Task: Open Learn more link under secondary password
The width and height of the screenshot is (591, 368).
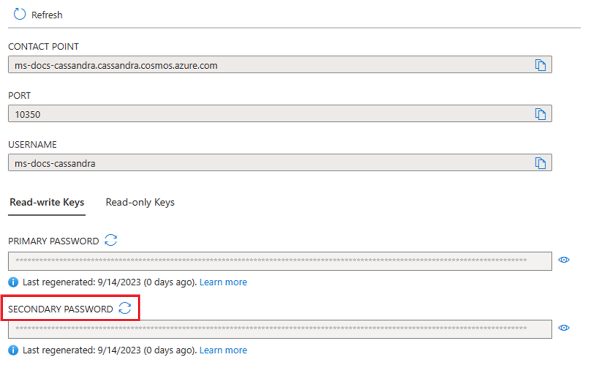Action: pos(223,350)
